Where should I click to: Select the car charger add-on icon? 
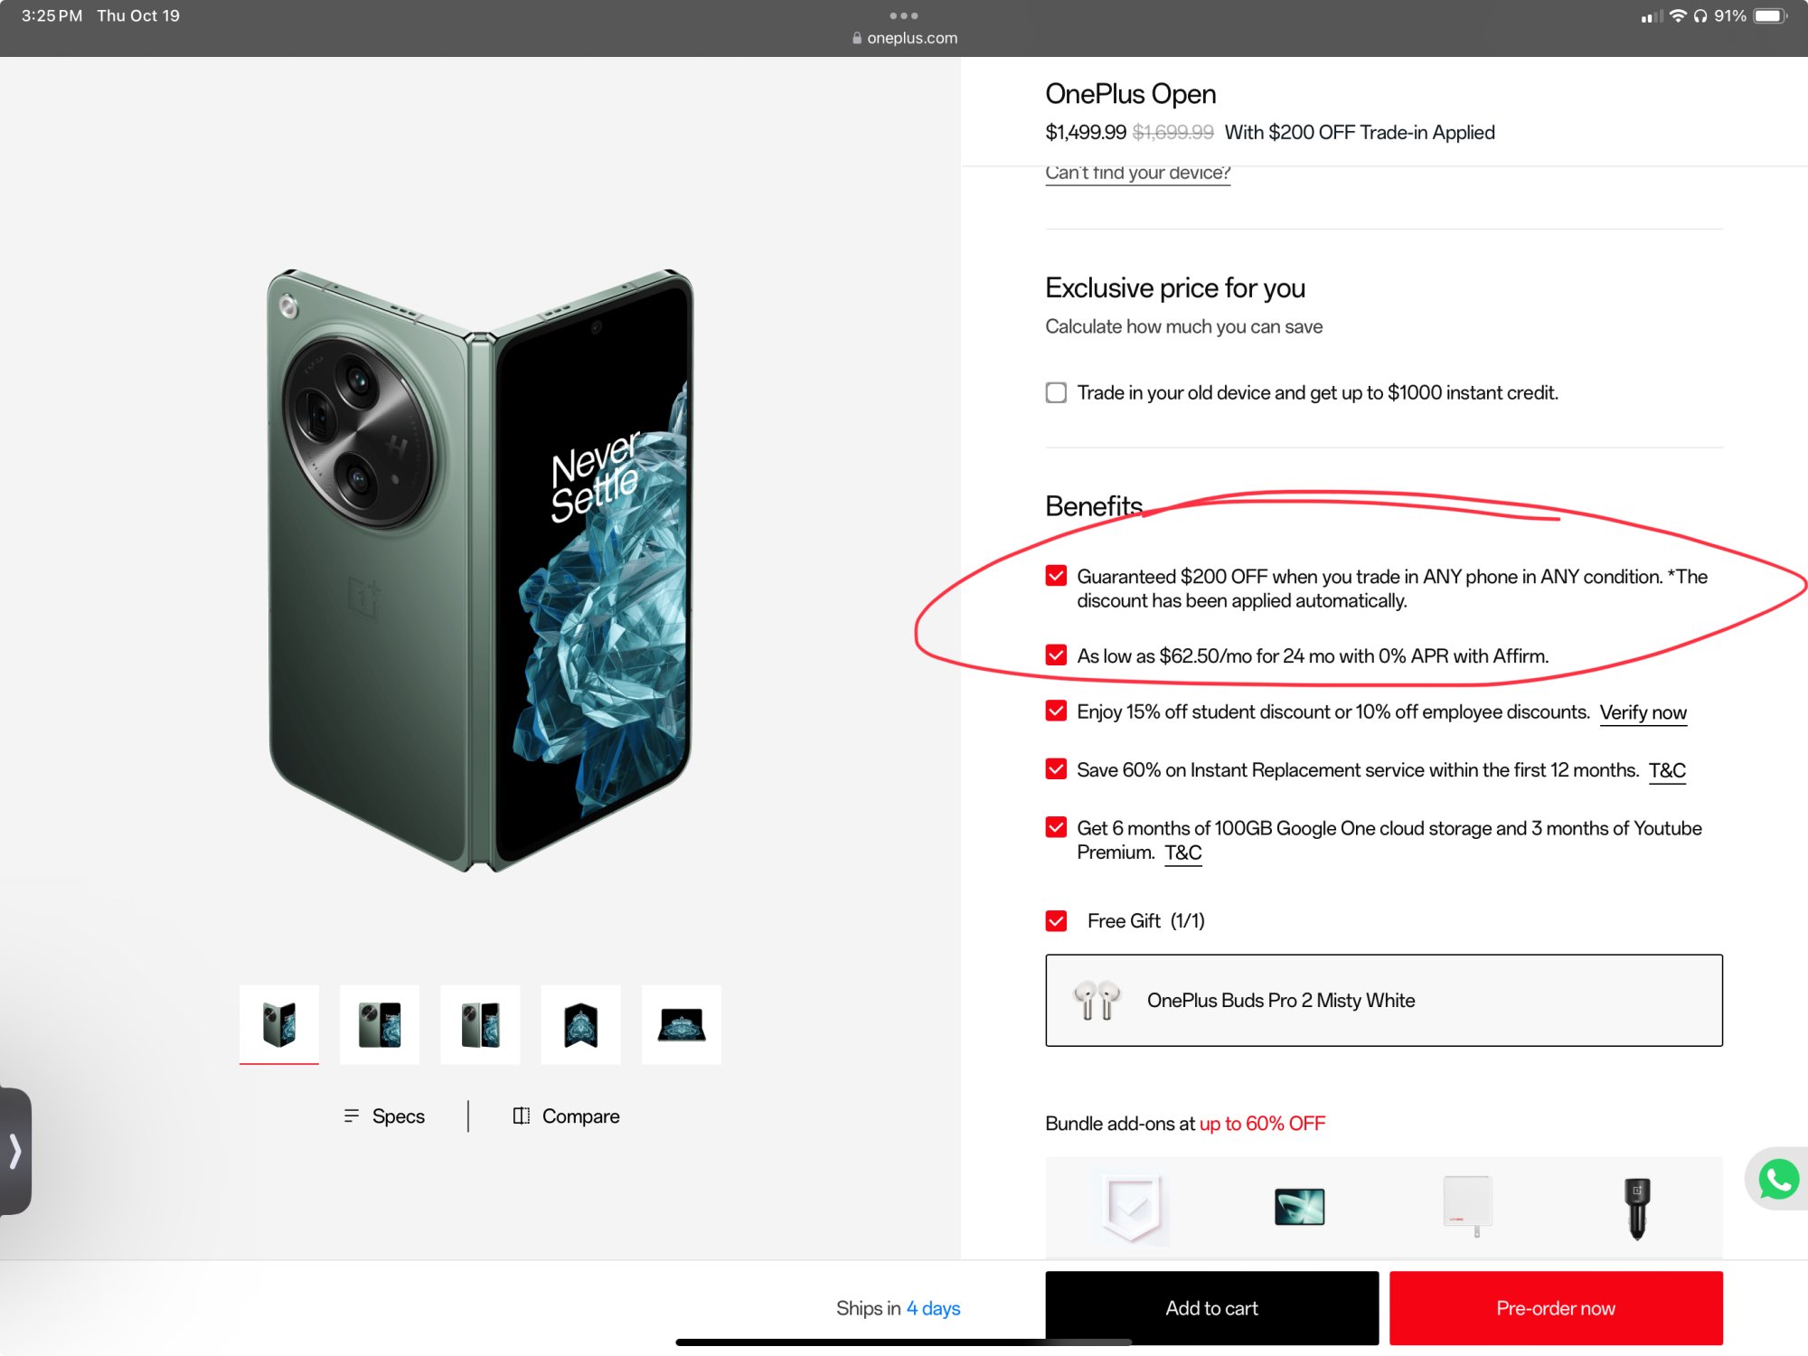[x=1636, y=1208]
